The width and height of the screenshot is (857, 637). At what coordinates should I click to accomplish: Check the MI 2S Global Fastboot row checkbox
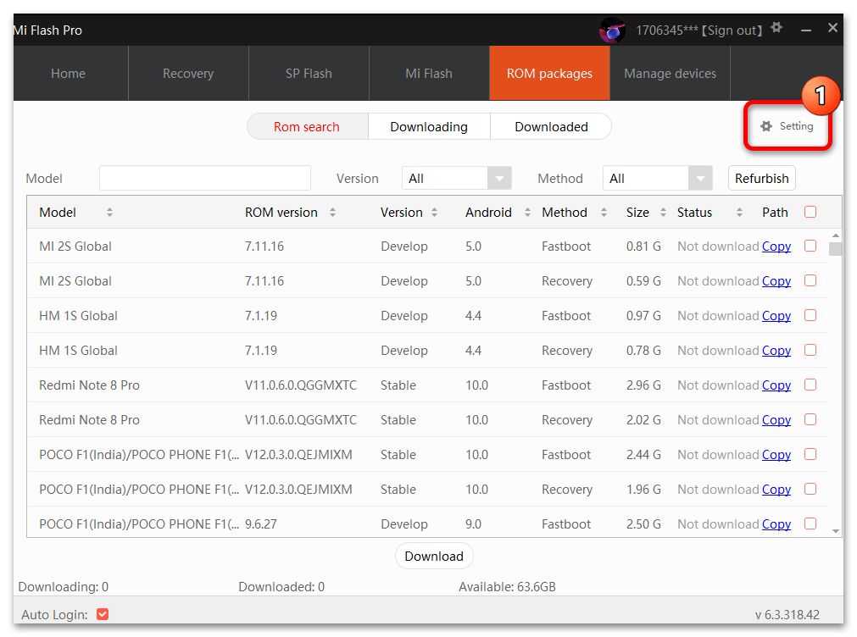click(810, 246)
